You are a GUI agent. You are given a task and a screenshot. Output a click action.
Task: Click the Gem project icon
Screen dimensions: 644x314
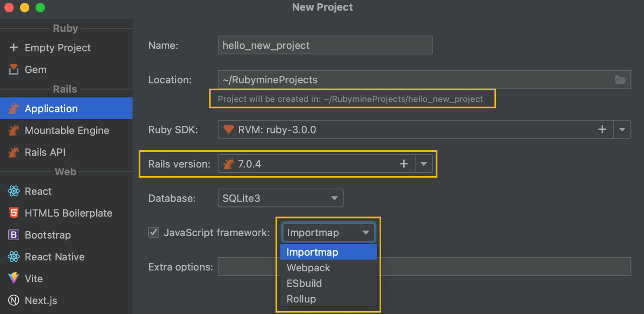14,70
